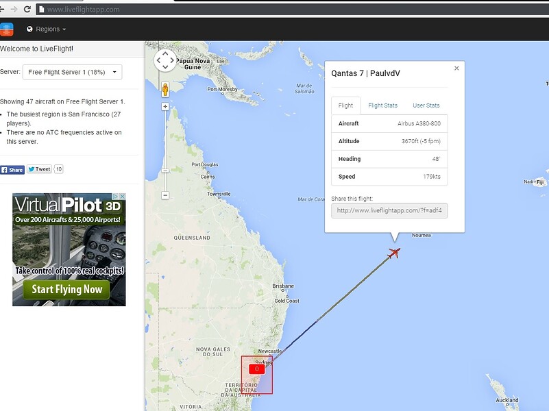Image resolution: width=549 pixels, height=411 pixels.
Task: Click the Speed value 179kts
Action: 432,177
